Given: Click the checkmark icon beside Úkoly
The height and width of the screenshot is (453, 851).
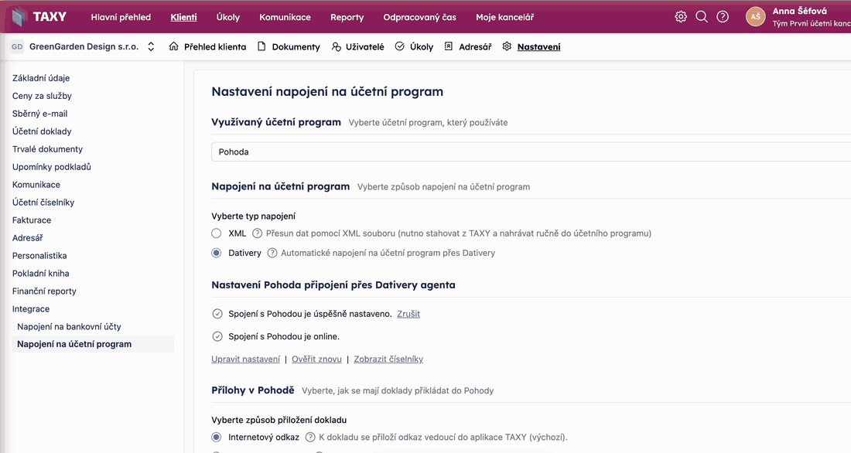Looking at the screenshot, I should 399,46.
